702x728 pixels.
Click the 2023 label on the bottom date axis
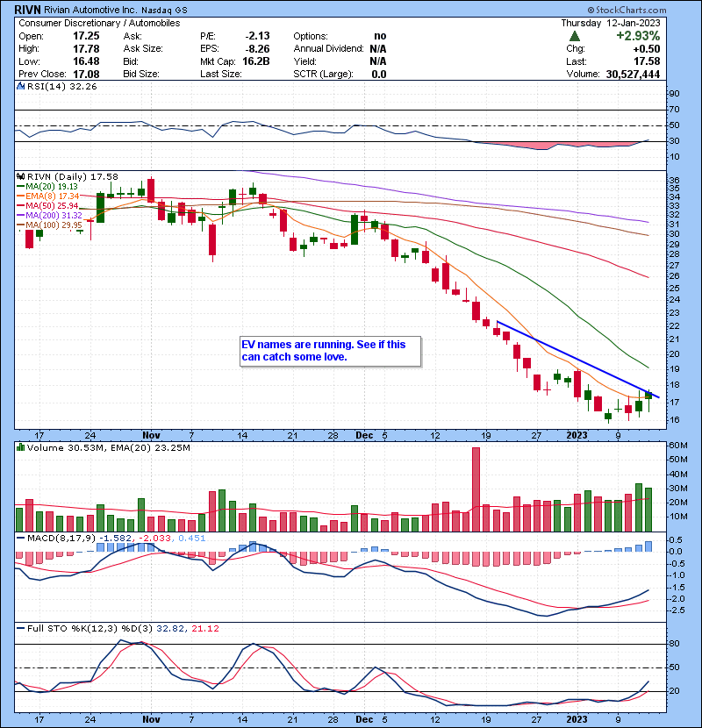coord(577,718)
